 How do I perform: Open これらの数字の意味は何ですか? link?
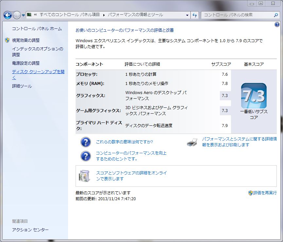(x=124, y=142)
